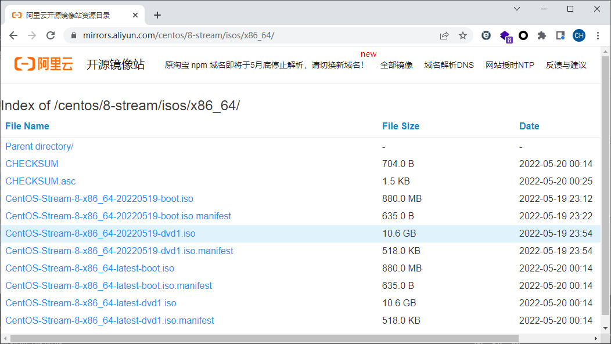Open the black circle extension icon
The image size is (611, 344).
pyautogui.click(x=523, y=35)
